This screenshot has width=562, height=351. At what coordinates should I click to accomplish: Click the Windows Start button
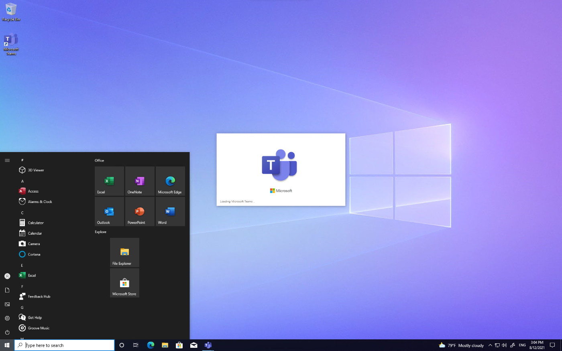pyautogui.click(x=7, y=345)
